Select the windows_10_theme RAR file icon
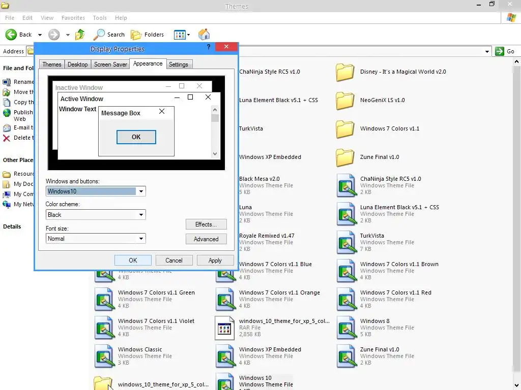Screen dimensions: 521x390 click(x=224, y=329)
